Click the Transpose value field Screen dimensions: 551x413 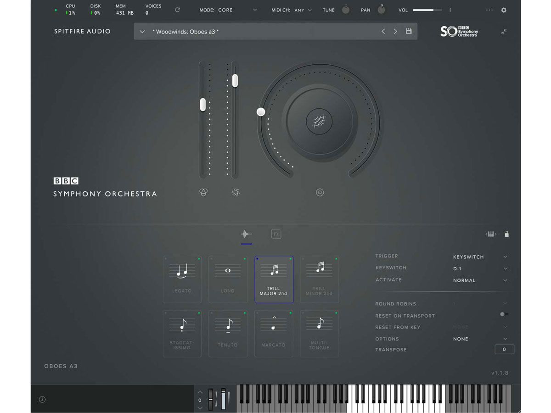(x=504, y=349)
